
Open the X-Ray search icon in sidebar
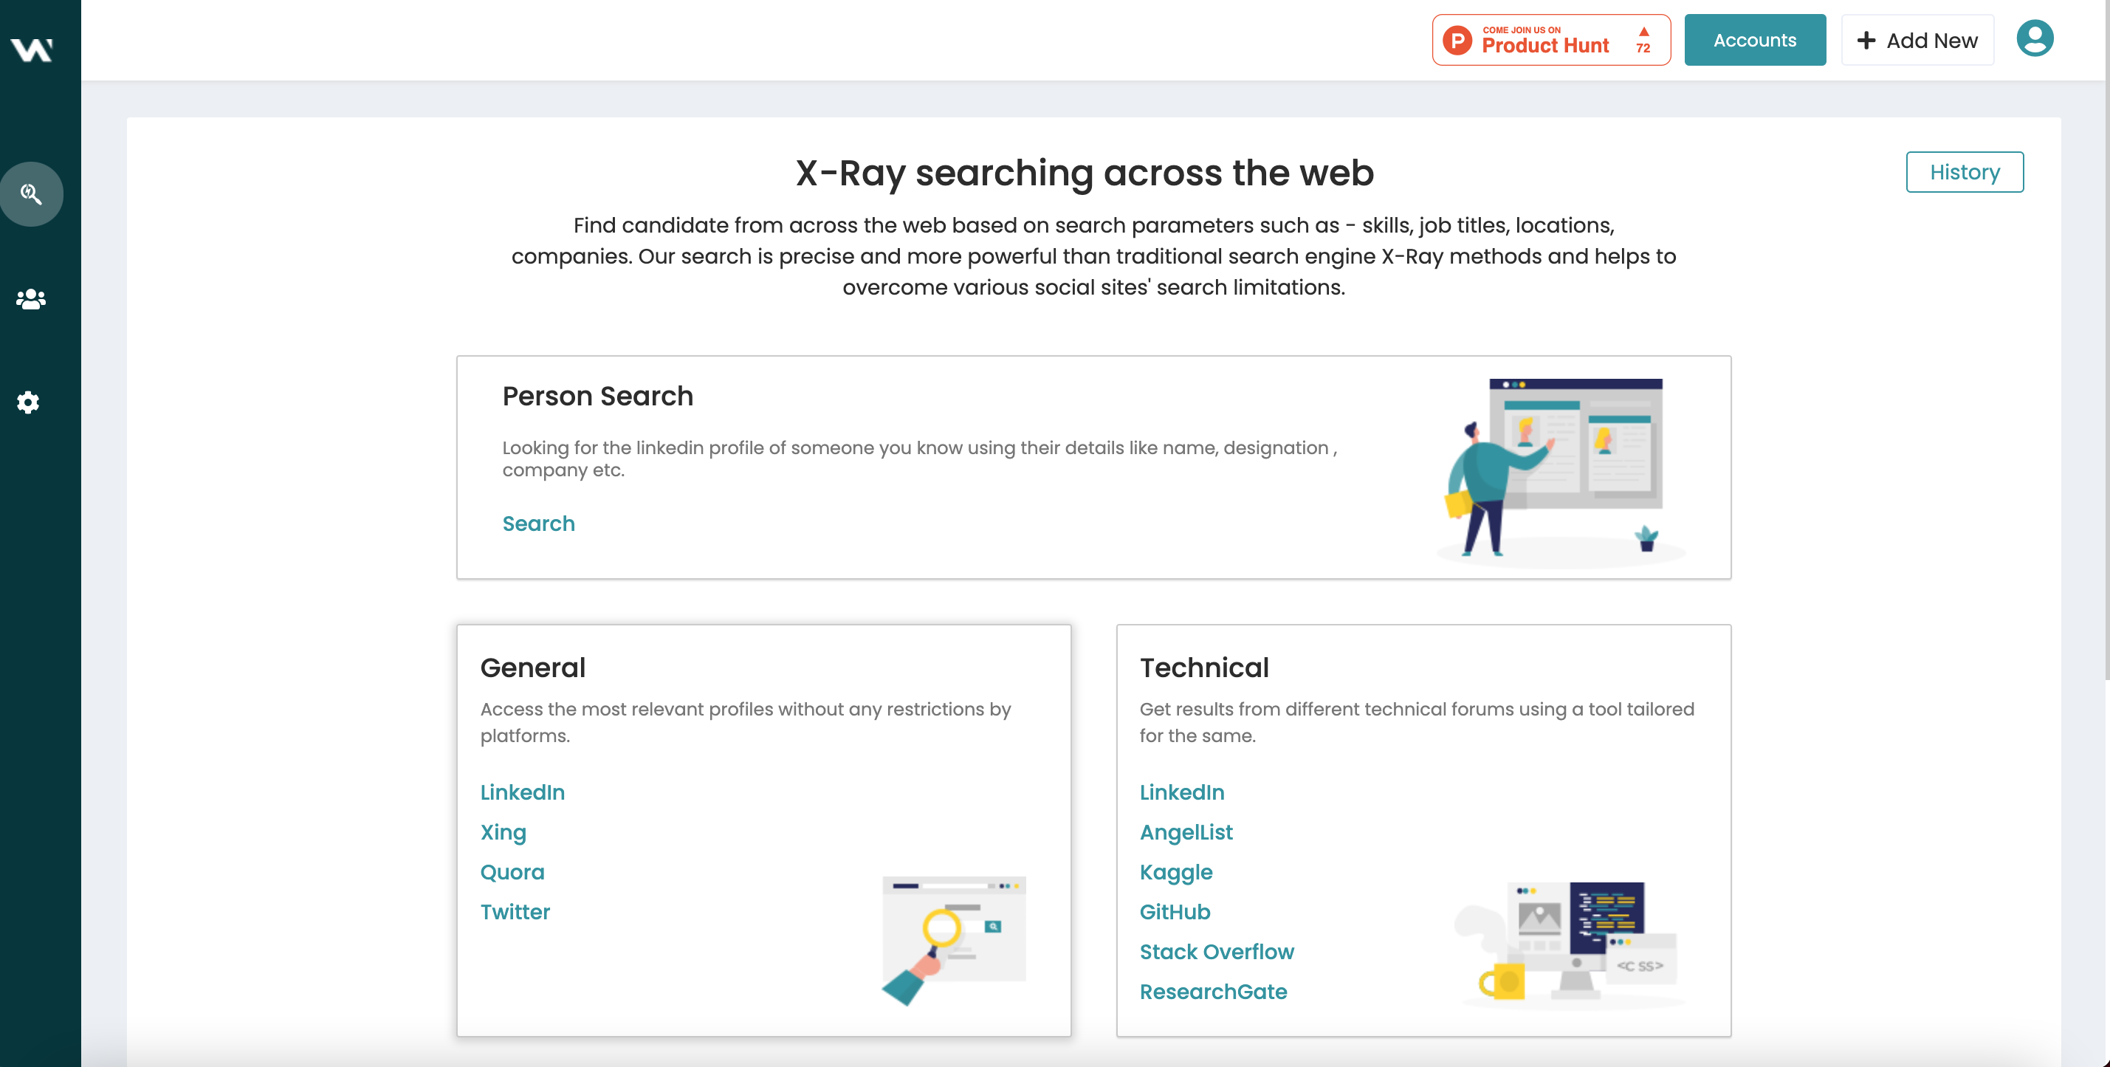point(32,194)
